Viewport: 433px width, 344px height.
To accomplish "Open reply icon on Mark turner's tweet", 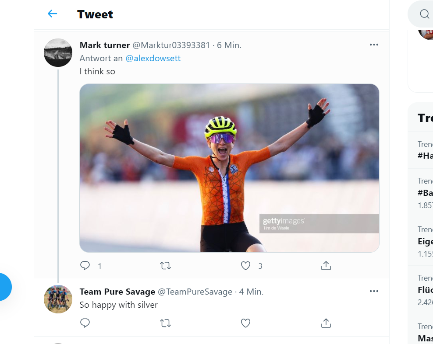I will 85,266.
